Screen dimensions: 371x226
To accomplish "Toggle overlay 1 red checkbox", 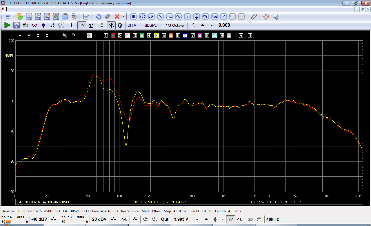I will point(113,36).
